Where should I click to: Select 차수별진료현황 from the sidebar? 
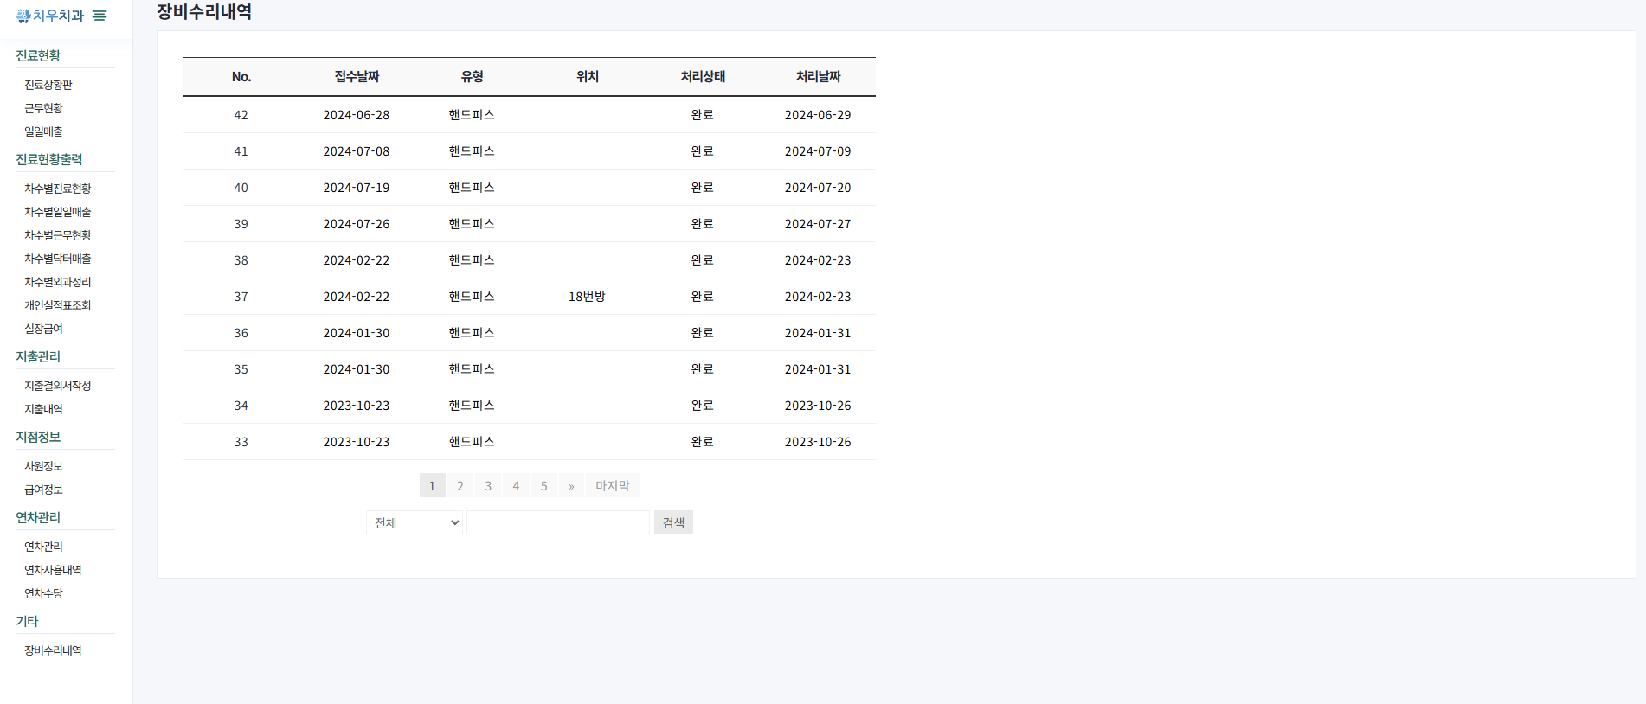[57, 189]
